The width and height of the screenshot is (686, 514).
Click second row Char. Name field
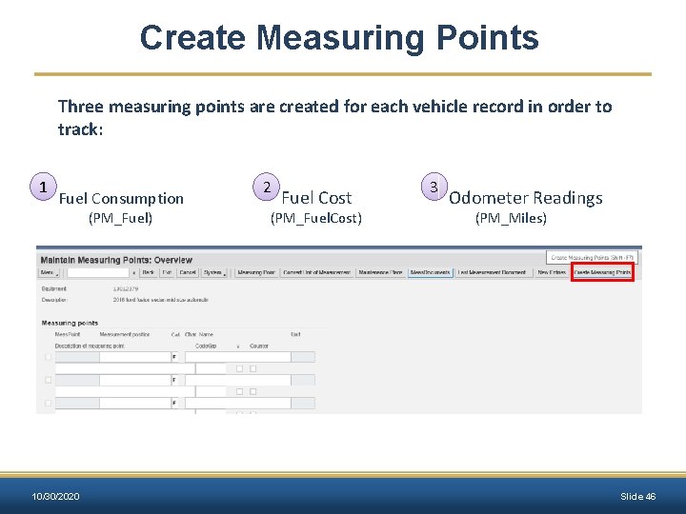pos(238,380)
